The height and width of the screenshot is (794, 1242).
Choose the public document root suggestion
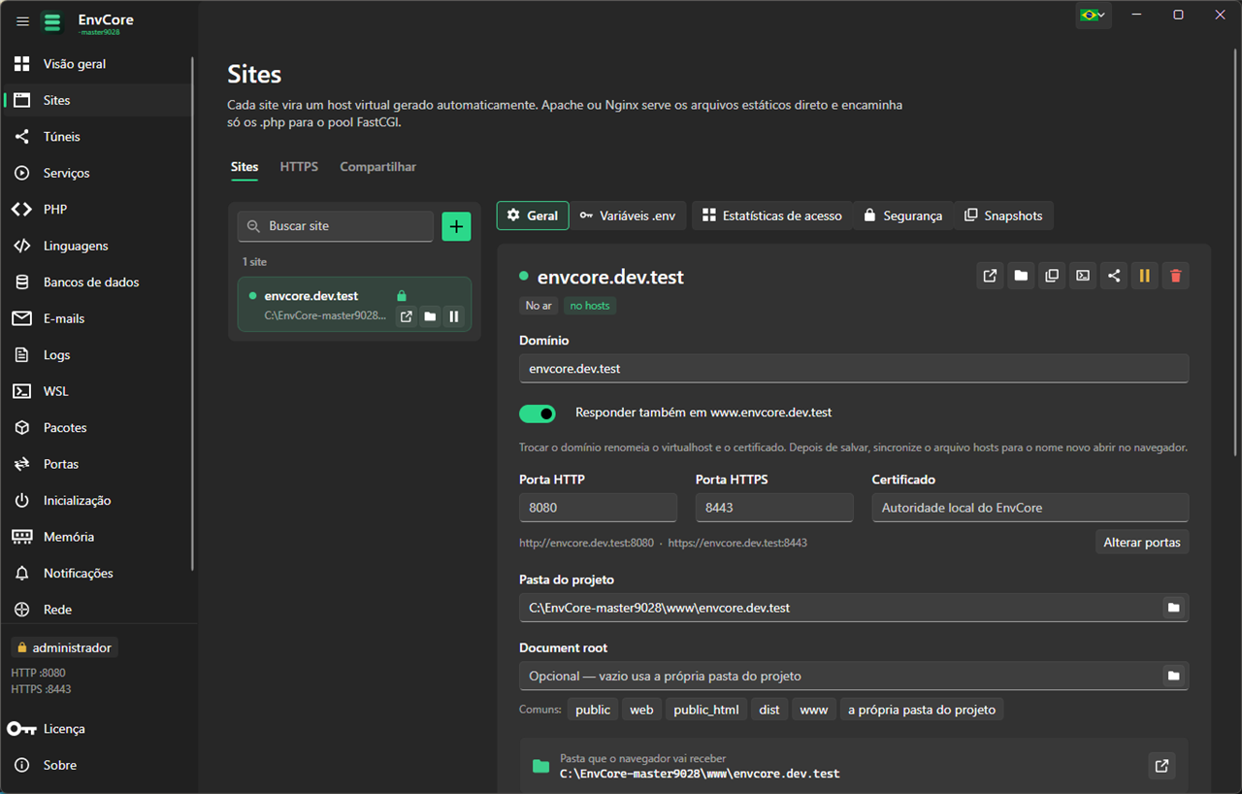pyautogui.click(x=593, y=710)
